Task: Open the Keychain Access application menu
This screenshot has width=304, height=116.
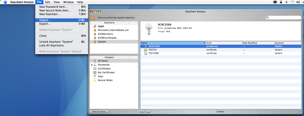Action: pos(22,2)
